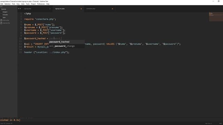Open the Preferences menu

(41, 4)
